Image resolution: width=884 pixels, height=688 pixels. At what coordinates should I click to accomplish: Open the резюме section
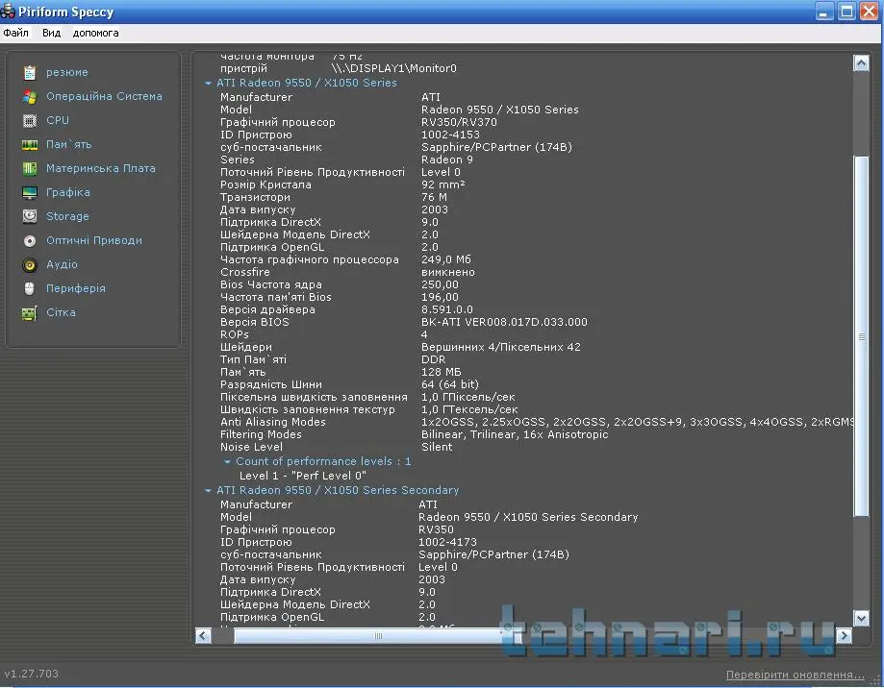point(67,73)
